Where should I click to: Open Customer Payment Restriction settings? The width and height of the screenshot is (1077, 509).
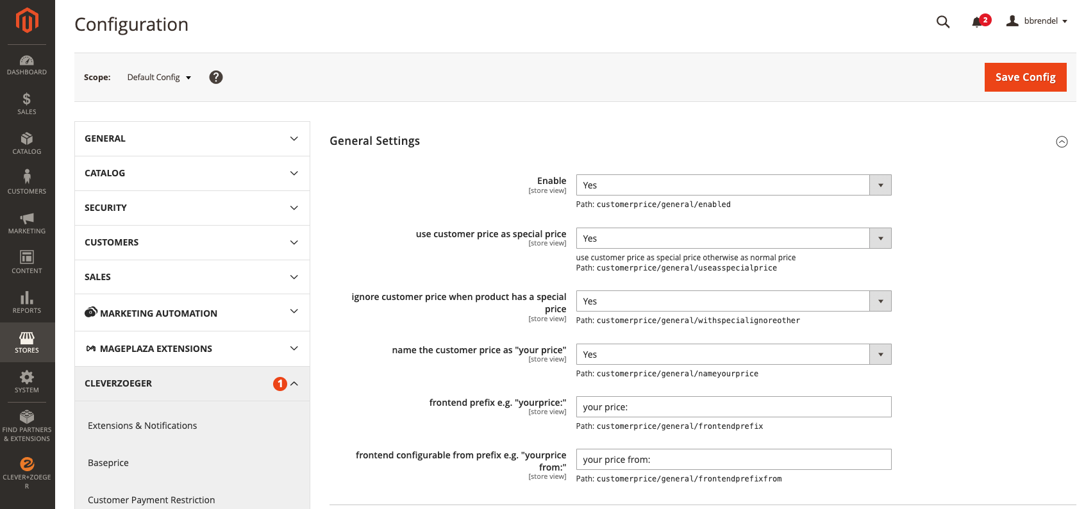pyautogui.click(x=151, y=500)
